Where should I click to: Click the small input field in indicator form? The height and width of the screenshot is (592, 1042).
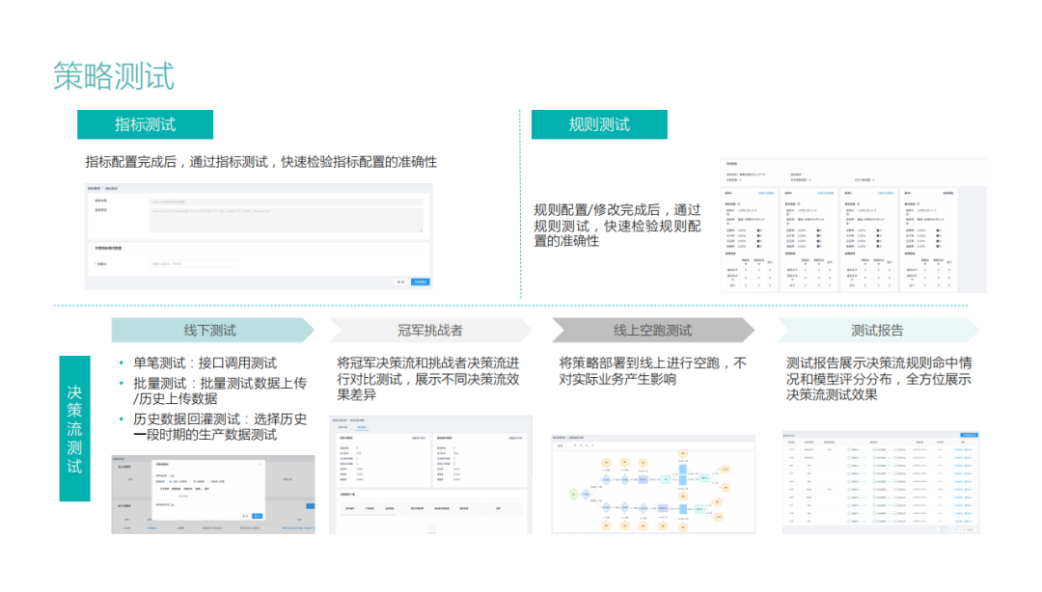pos(194,264)
